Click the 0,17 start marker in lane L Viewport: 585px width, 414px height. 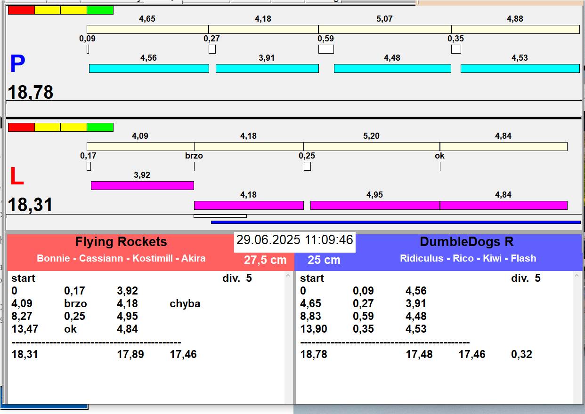(89, 166)
